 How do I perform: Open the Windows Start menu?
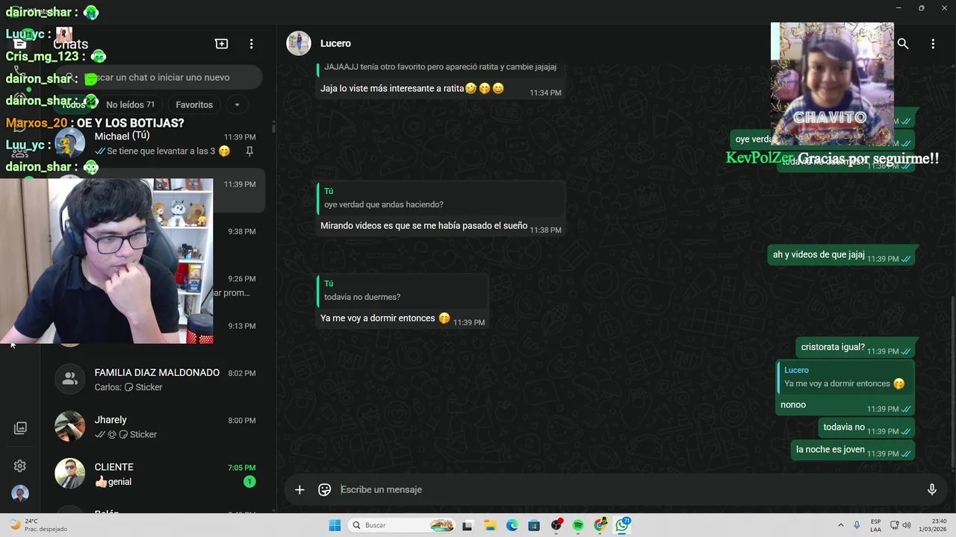335,525
